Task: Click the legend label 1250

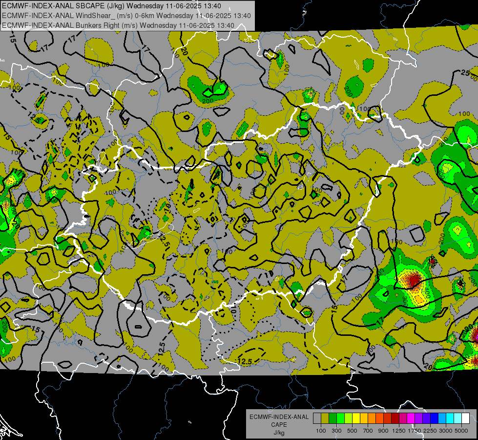Action: click(x=399, y=431)
